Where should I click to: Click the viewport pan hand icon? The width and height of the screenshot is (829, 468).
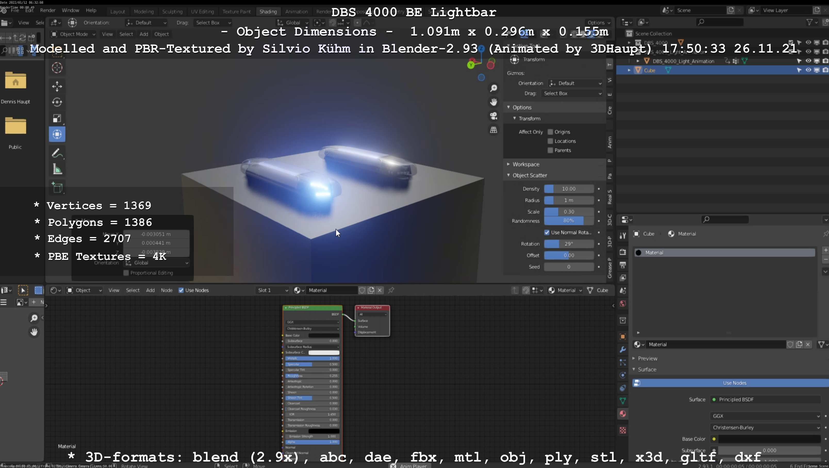(493, 102)
